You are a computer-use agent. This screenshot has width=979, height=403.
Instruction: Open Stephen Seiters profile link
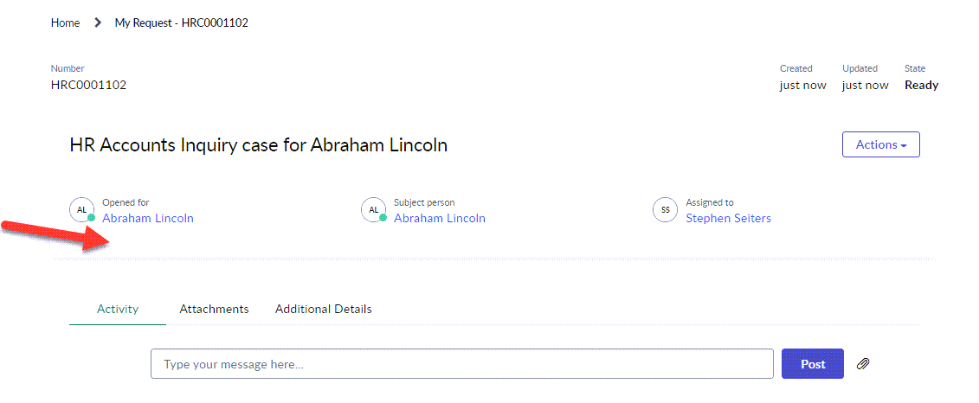point(728,218)
